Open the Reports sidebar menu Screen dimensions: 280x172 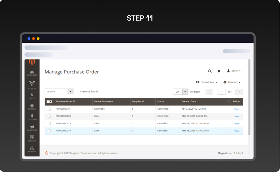[32, 149]
